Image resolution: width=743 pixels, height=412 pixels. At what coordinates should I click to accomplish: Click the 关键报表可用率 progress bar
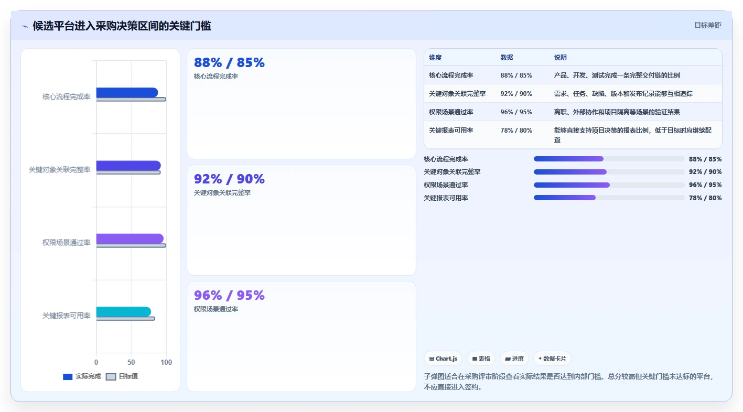[x=609, y=198]
